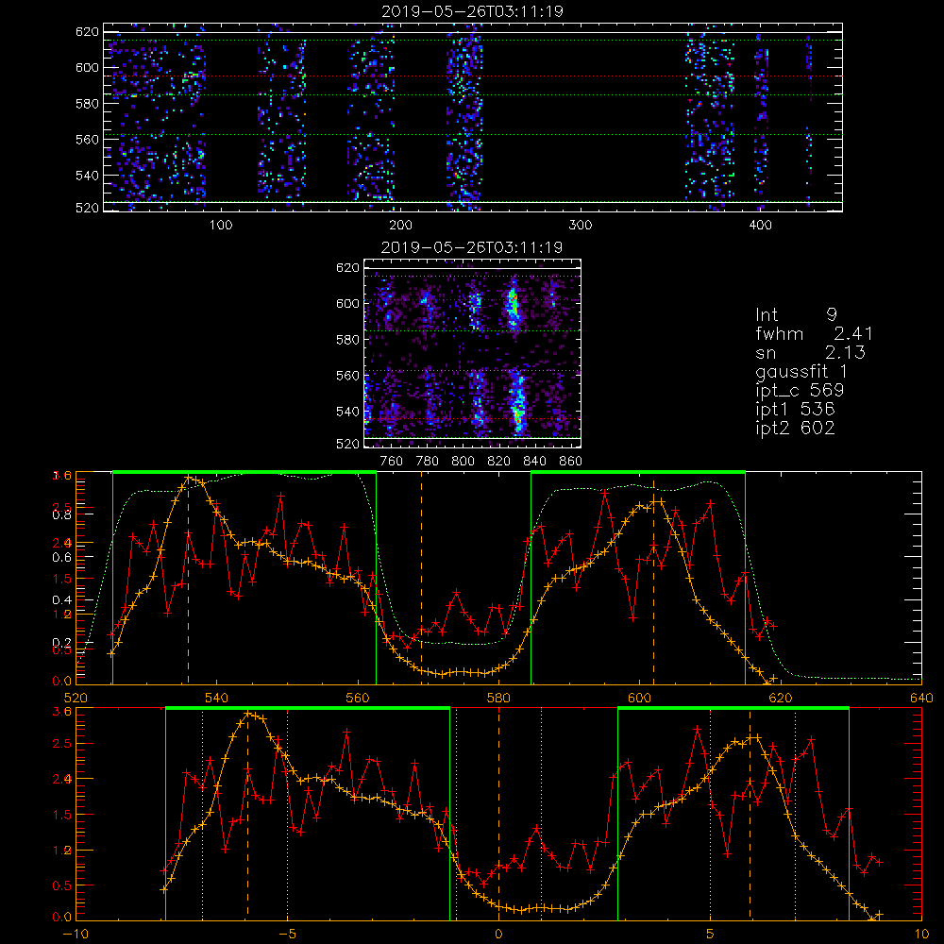This screenshot has height=944, width=944.
Task: Click the dashed orange center marker near 569 in profile plot
Action: pyautogui.click(x=421, y=578)
